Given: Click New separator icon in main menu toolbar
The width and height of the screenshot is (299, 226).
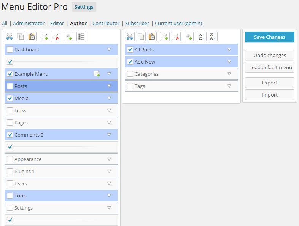Looking at the screenshot, I should pyautogui.click(x=81, y=37).
